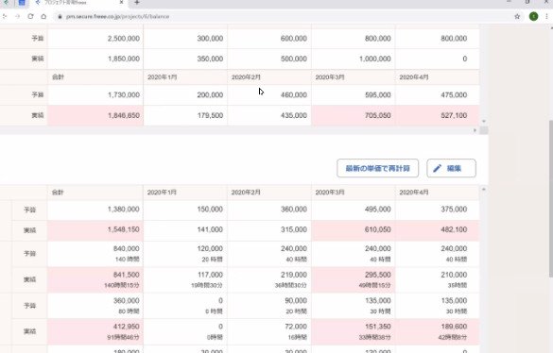Click the 300,000 budget cell
Viewport: 553px width, 353px height.
(x=185, y=39)
